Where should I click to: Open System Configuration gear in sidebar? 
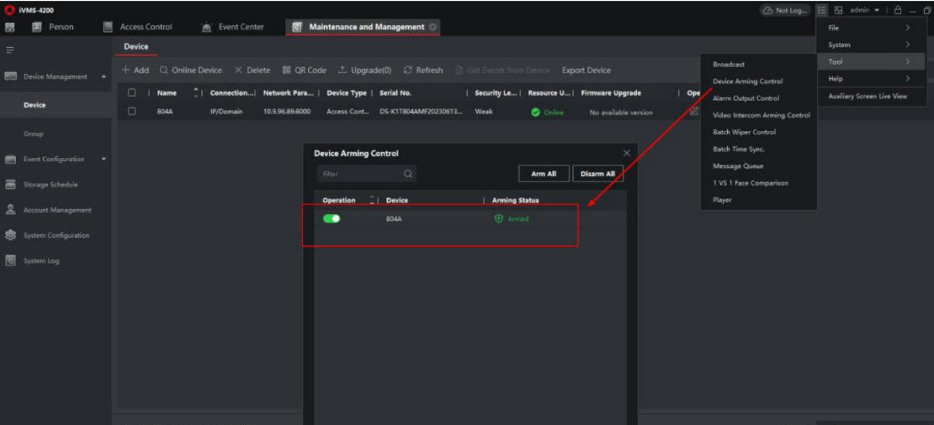[12, 235]
